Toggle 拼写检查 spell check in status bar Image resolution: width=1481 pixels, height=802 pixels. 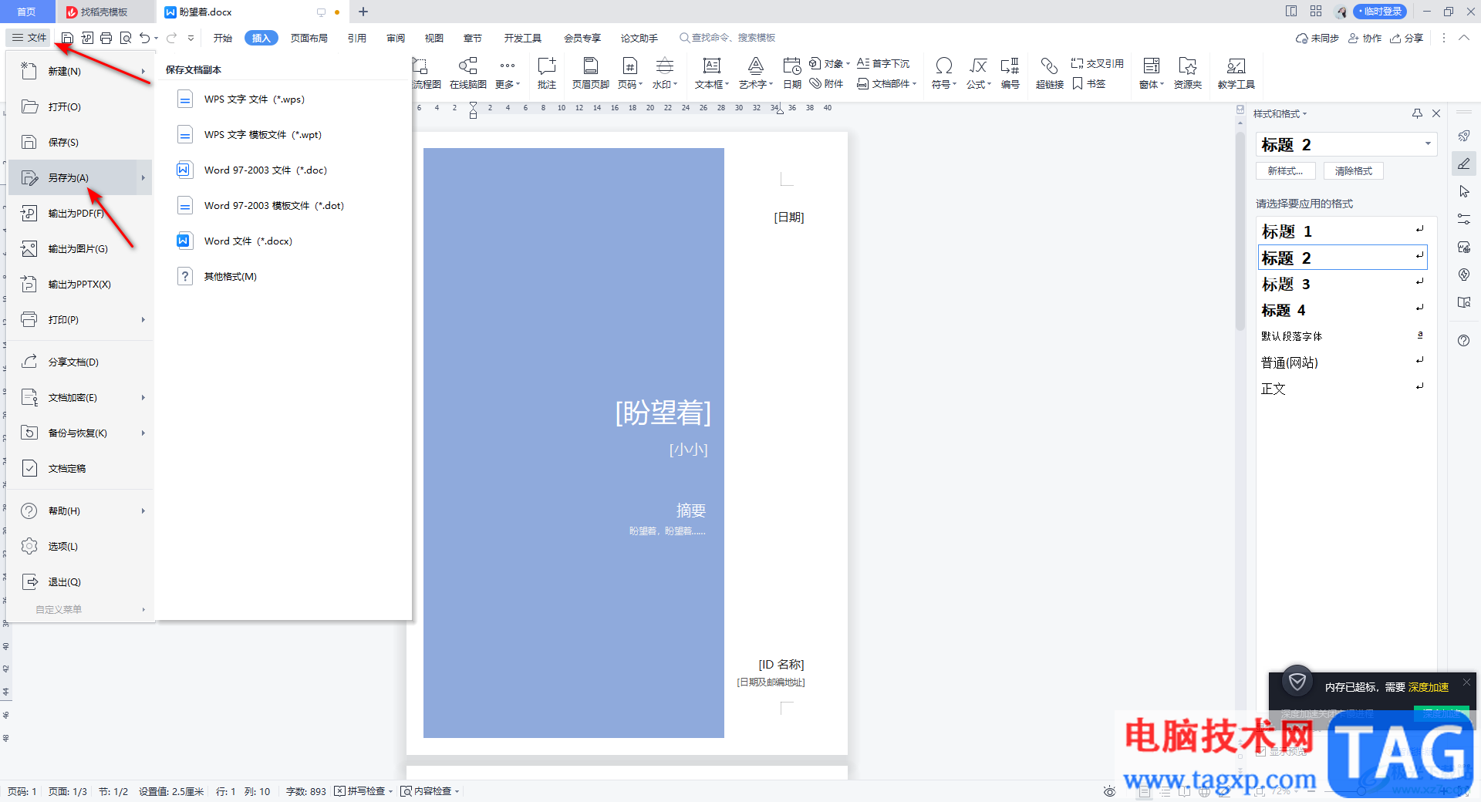(x=359, y=791)
